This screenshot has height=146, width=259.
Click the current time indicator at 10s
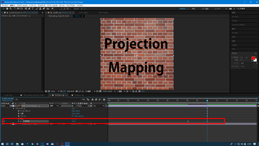pyautogui.click(x=207, y=100)
